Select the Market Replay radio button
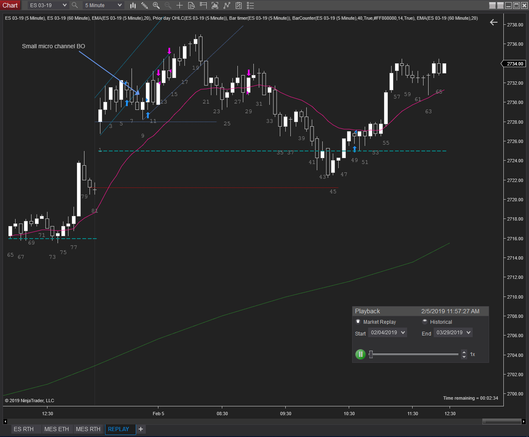Screen dimensions: 529x437 click(358, 322)
